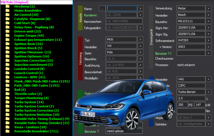The width and height of the screenshot is (214, 136).
Task: Expand the Verwendung Motor arrow button
Action: pyautogui.click(x=208, y=8)
